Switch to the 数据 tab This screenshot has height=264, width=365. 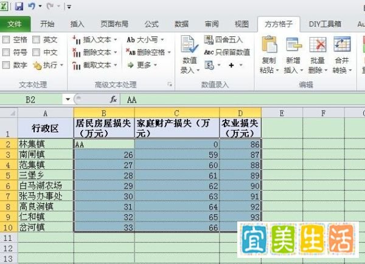tap(181, 24)
